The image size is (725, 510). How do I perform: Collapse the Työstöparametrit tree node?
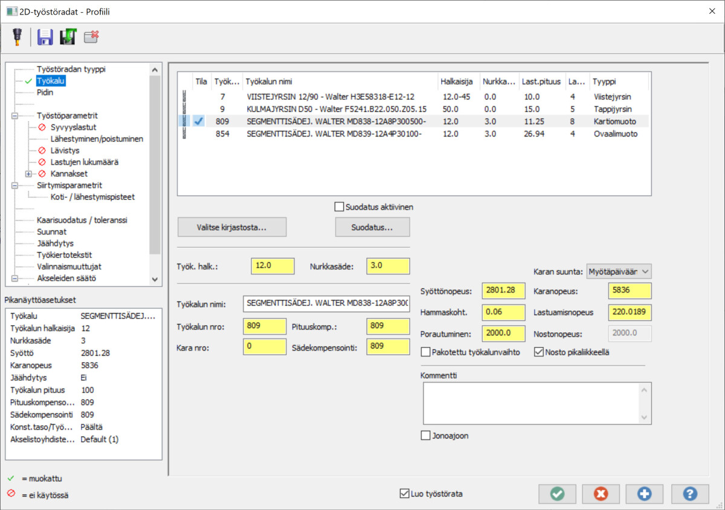(x=14, y=115)
